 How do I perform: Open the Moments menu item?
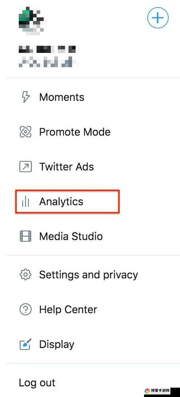[62, 97]
